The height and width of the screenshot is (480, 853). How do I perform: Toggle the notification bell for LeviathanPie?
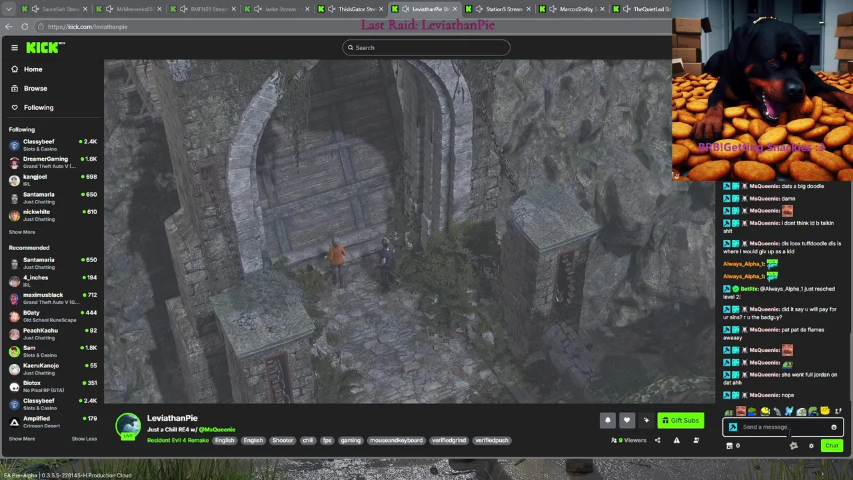point(607,420)
